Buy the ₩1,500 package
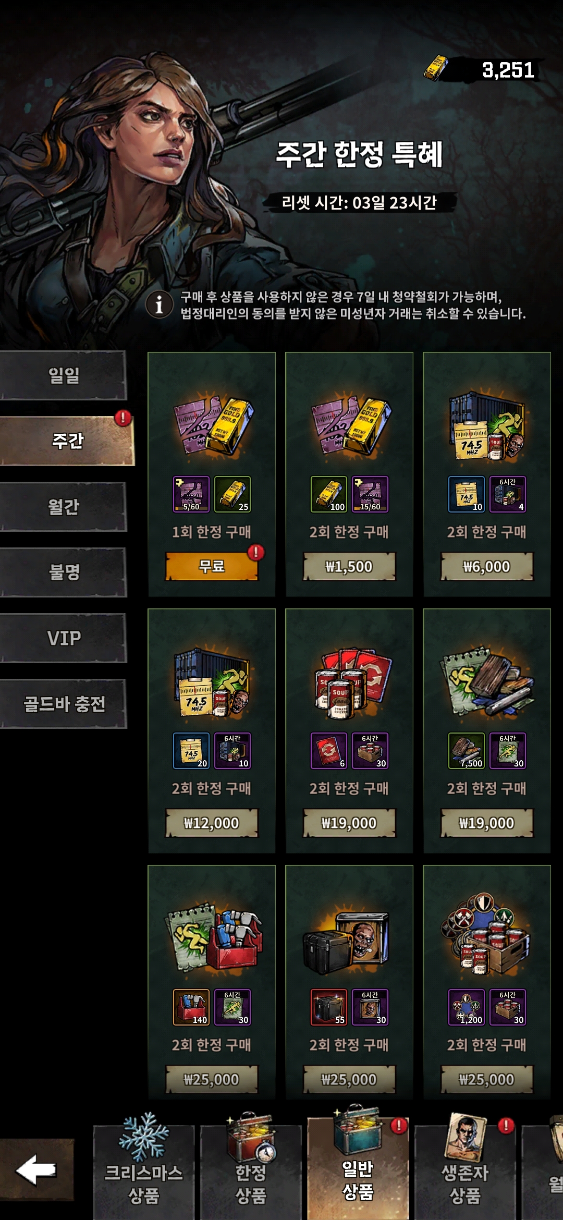563x1220 pixels. click(x=349, y=566)
